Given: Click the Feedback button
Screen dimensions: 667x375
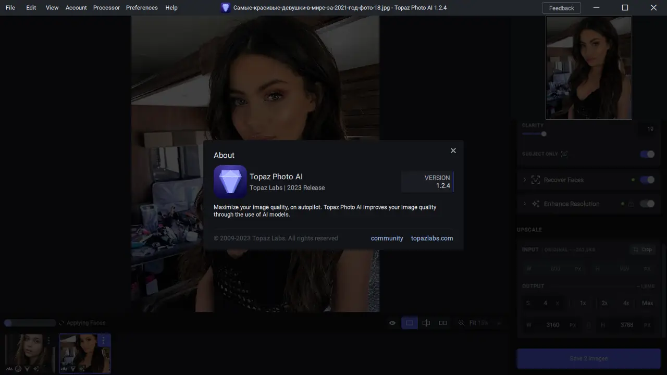Looking at the screenshot, I should tap(562, 8).
